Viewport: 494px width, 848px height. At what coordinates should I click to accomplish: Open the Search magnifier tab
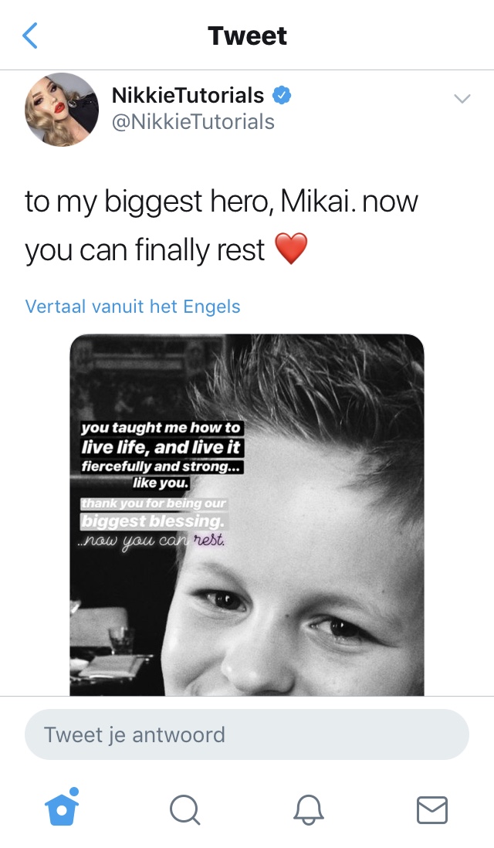point(184,810)
